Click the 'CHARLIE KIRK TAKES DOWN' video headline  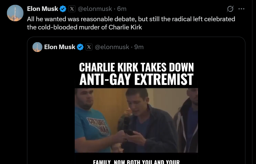(x=136, y=67)
